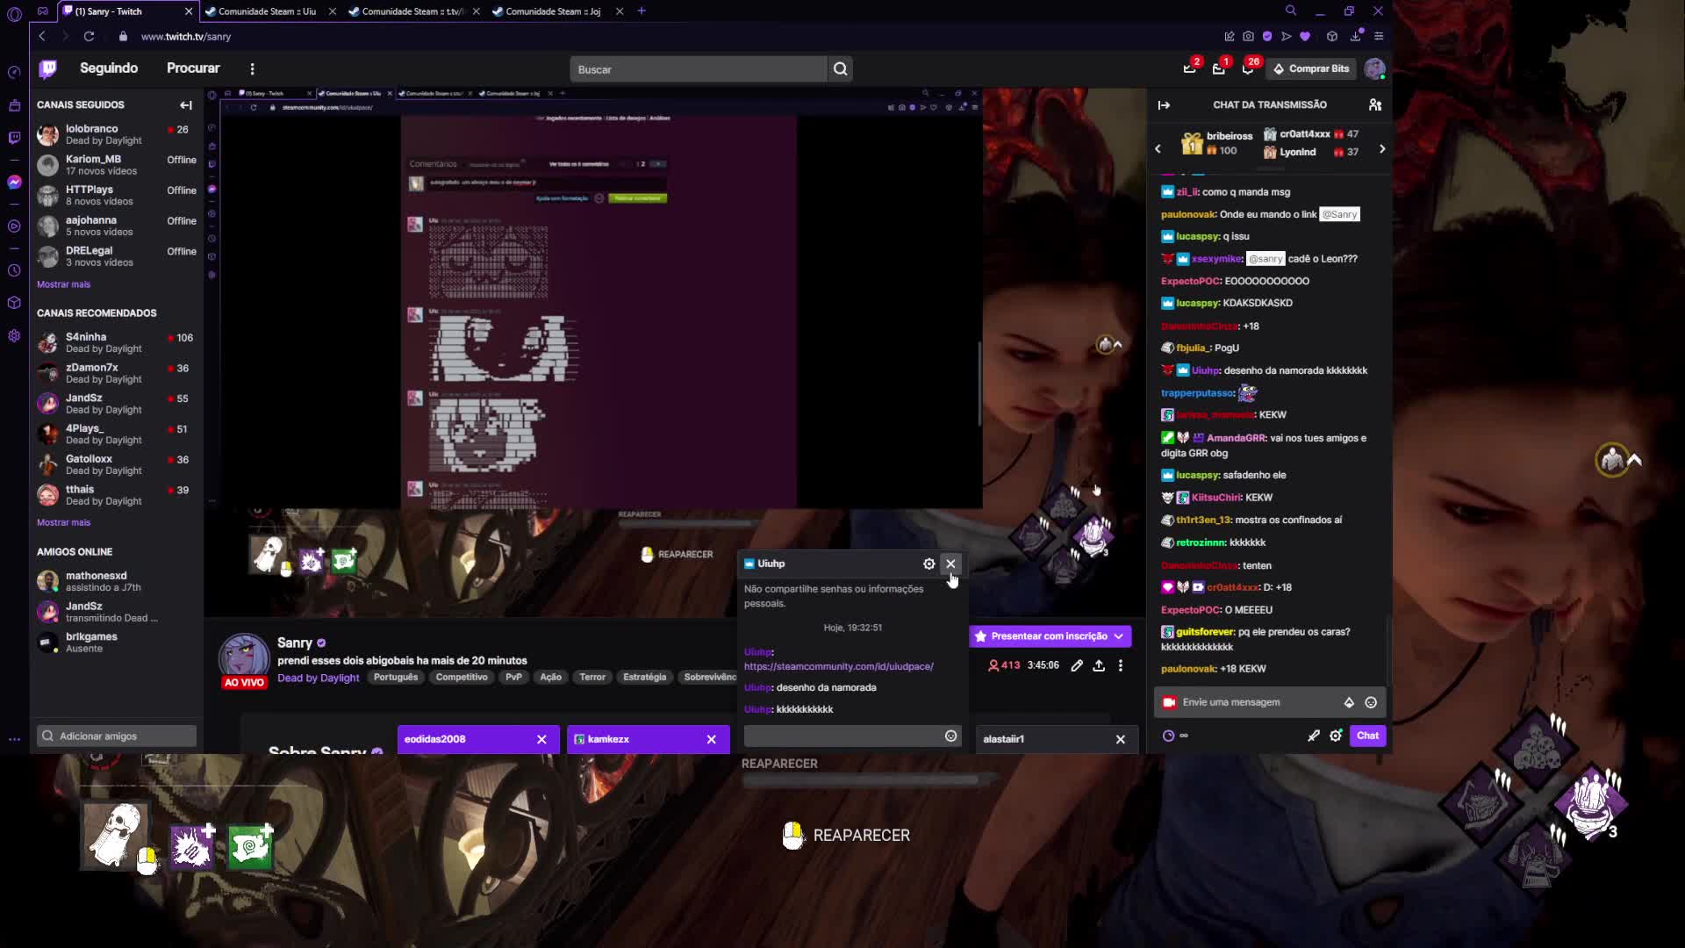Screen dimensions: 1685x948
Task: Open zDamon7x recommended channel
Action: (x=117, y=373)
